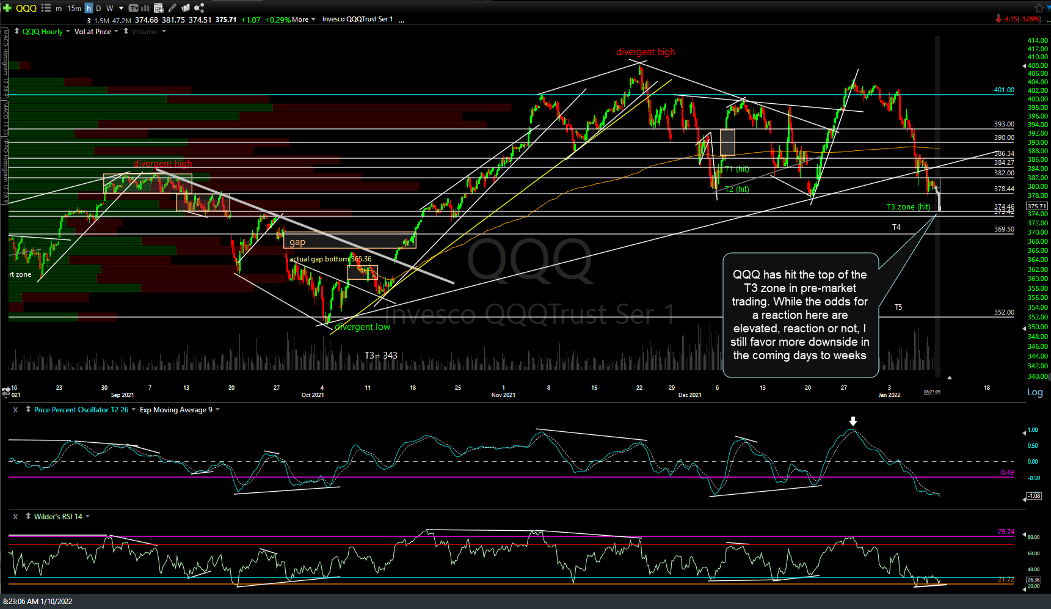
Task: Open the More quote details menu
Action: [x=304, y=20]
